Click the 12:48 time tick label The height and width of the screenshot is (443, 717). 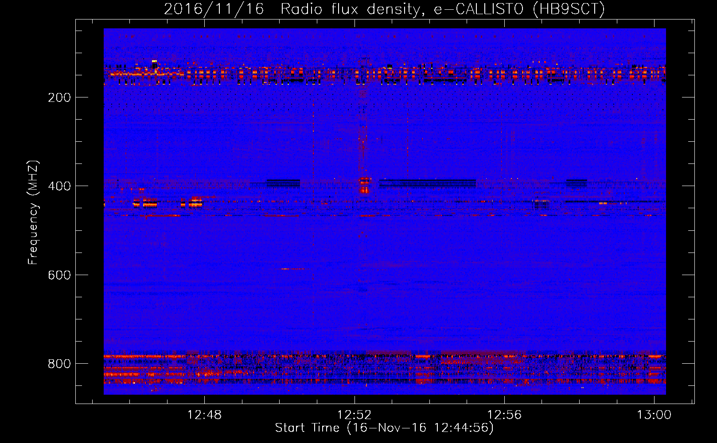[204, 415]
